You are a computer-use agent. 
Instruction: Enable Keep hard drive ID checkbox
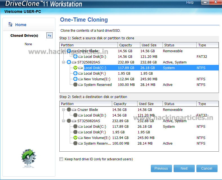[x=61, y=159]
